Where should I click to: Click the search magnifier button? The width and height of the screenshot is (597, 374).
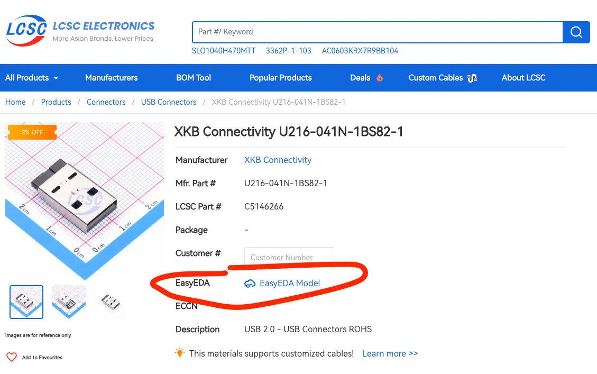pos(576,32)
